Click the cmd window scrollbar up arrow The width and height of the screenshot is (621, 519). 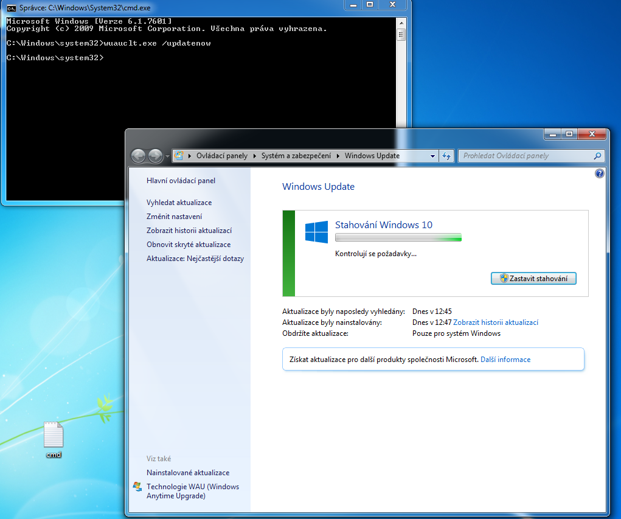(x=401, y=23)
